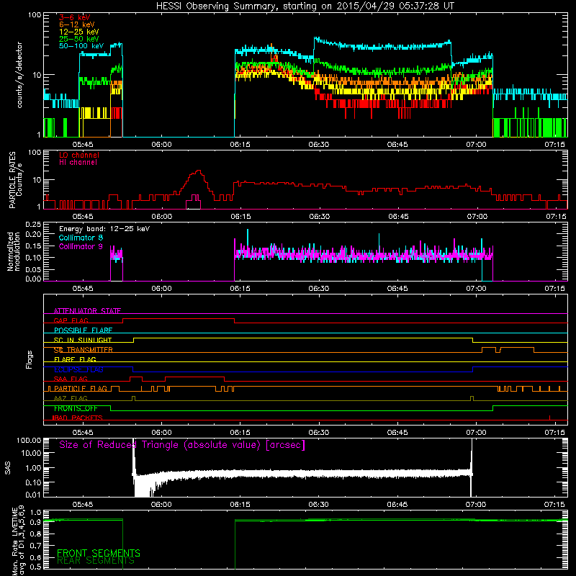Click the 'counts/s/detector' axis label
Image resolution: width=576 pixels, height=576 pixels.
[x=19, y=75]
